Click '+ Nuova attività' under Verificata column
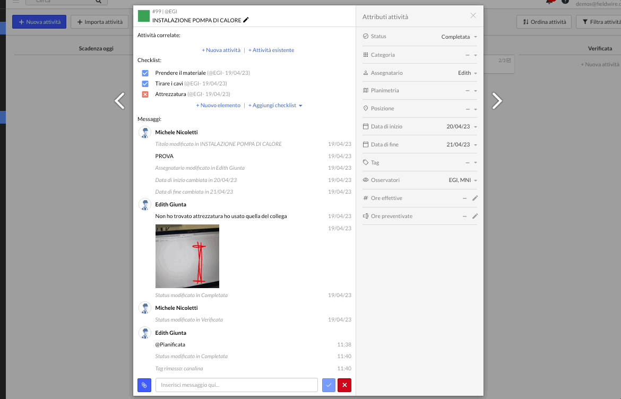 (x=600, y=64)
